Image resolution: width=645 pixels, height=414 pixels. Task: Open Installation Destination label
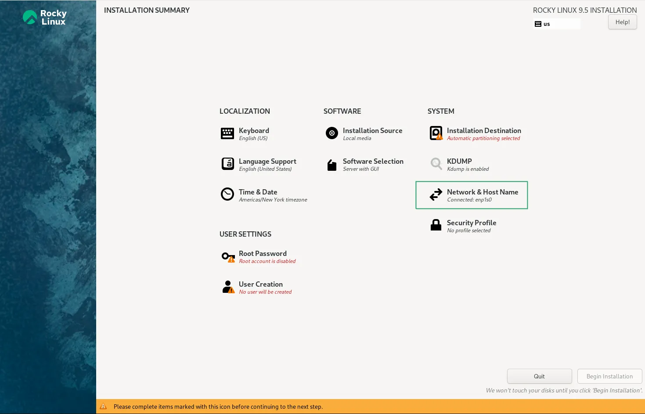tap(484, 130)
